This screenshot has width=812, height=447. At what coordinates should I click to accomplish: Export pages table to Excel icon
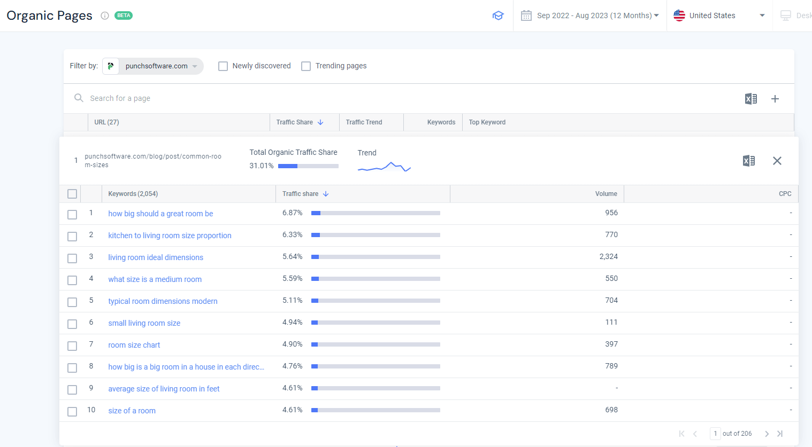[751, 99]
